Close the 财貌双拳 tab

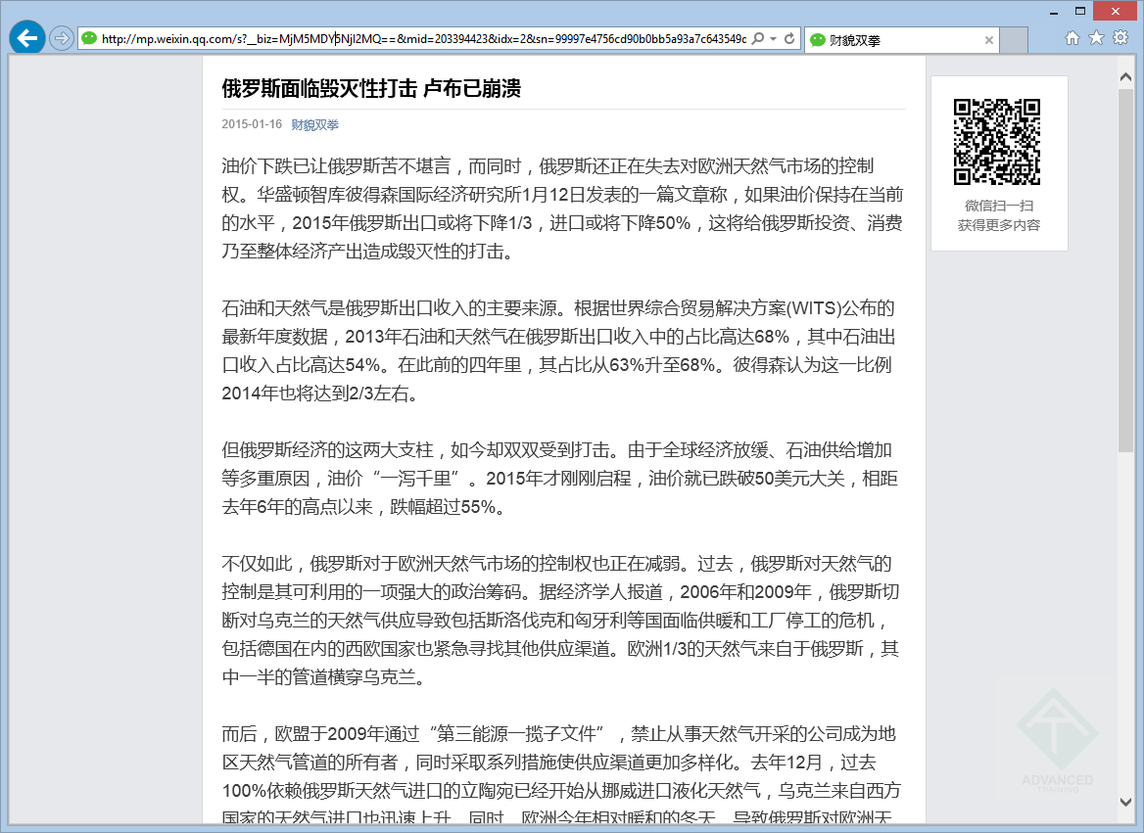pyautogui.click(x=989, y=40)
